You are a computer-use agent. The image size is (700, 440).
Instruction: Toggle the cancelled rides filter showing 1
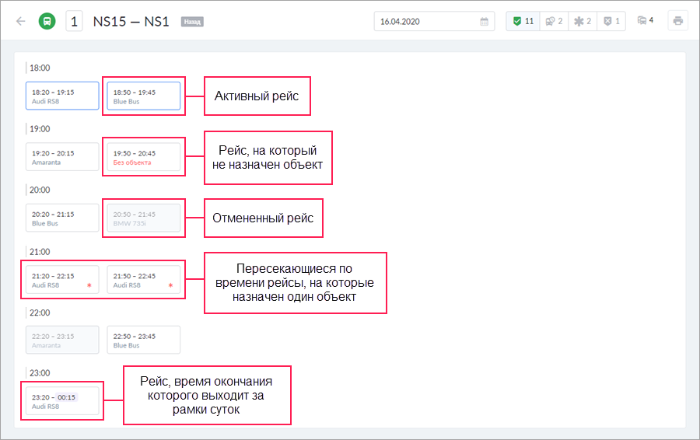coord(611,21)
